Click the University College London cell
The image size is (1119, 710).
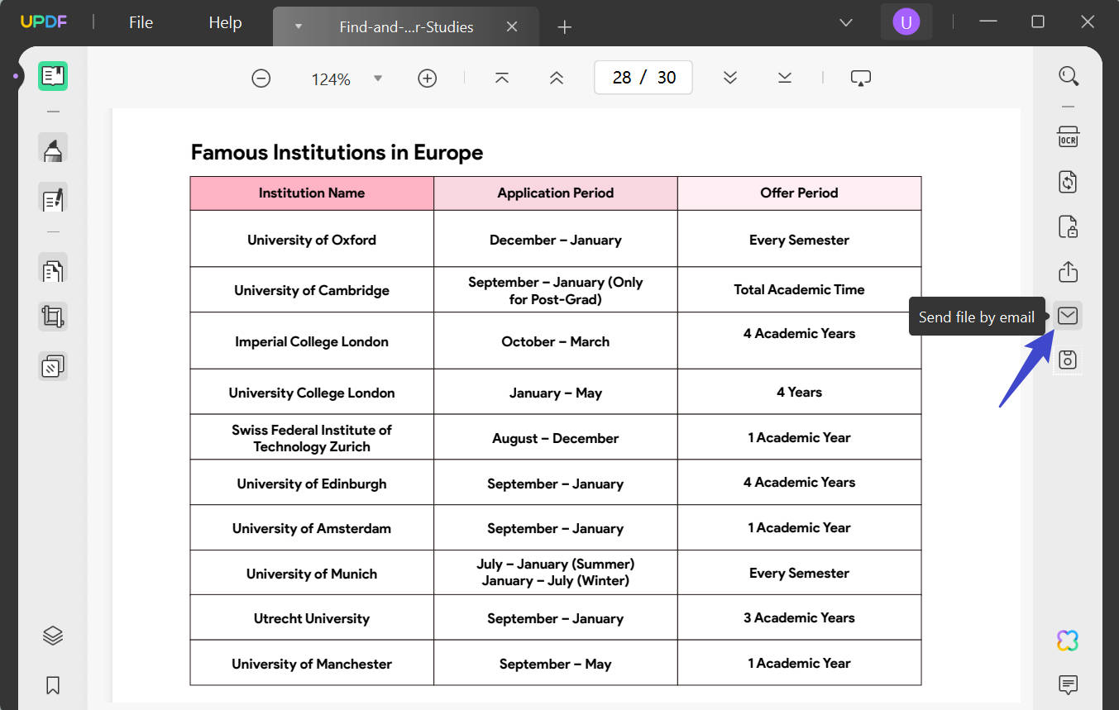[x=312, y=393]
